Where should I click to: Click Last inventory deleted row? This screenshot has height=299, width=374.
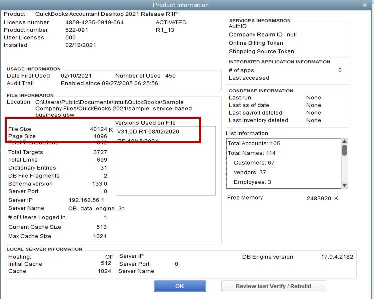click(x=275, y=121)
